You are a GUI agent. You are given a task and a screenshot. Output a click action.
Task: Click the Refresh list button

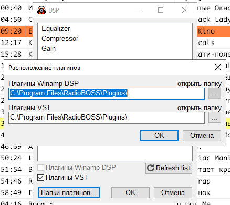(169, 168)
